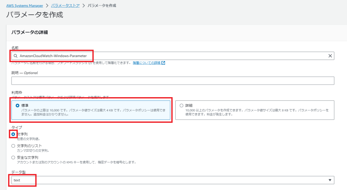Click the 説明 Optional input field
The width and height of the screenshot is (347, 190).
pyautogui.click(x=173, y=81)
